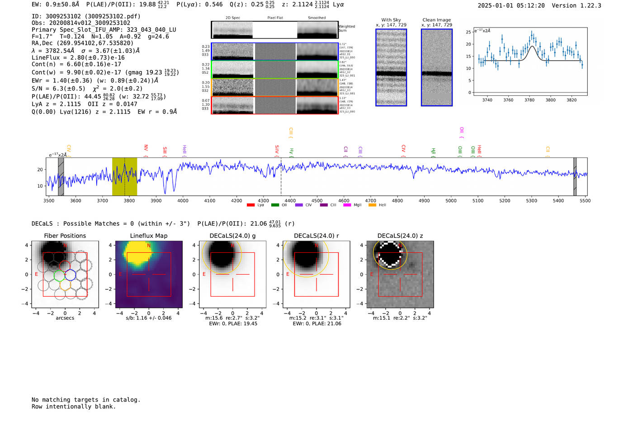Click the blue fiber circle in Fiber Positions
This screenshot has height=431, width=633.
point(70,275)
